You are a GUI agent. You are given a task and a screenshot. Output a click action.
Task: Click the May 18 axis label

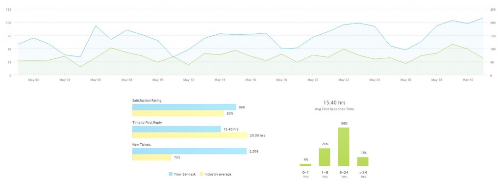click(x=281, y=80)
